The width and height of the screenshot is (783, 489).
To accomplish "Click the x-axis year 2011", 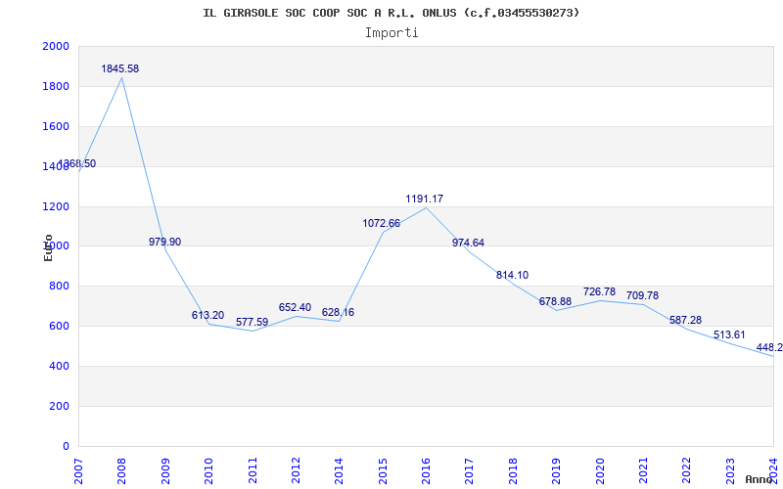I will pos(253,471).
